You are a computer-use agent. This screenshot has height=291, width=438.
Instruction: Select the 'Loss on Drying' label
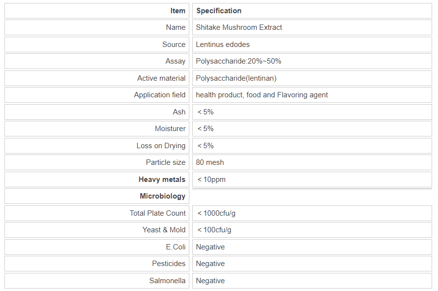[161, 146]
